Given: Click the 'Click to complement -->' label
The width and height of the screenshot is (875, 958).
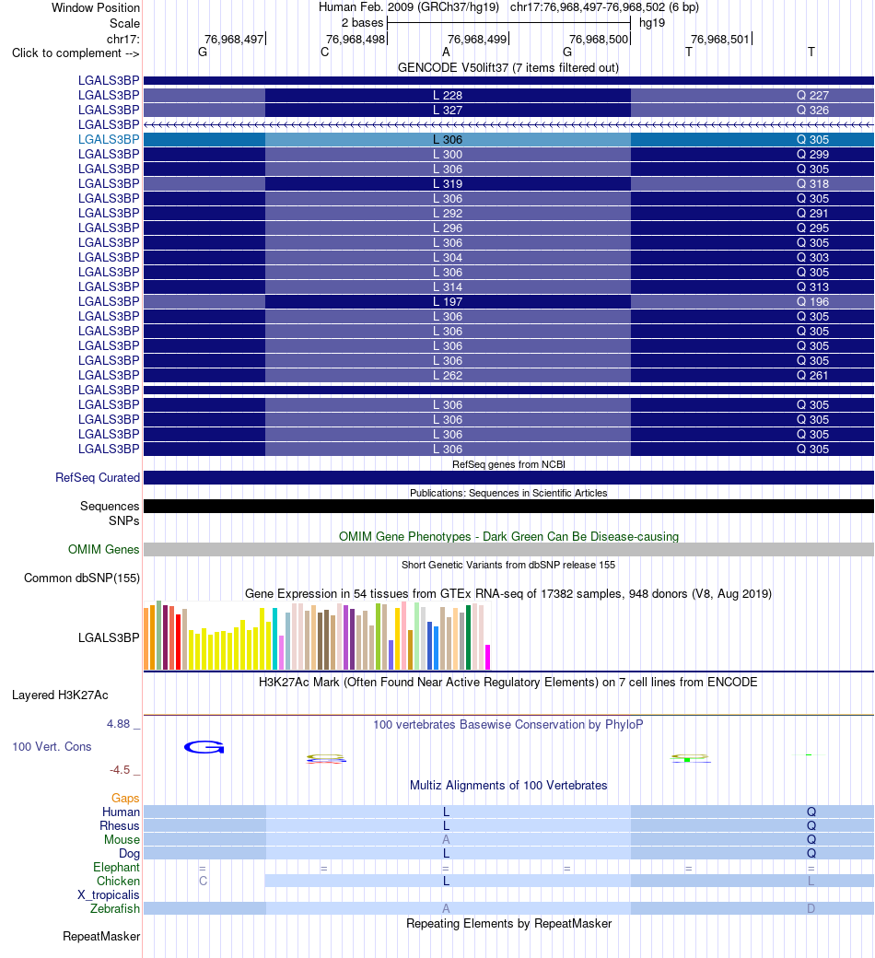Looking at the screenshot, I should click(x=76, y=53).
